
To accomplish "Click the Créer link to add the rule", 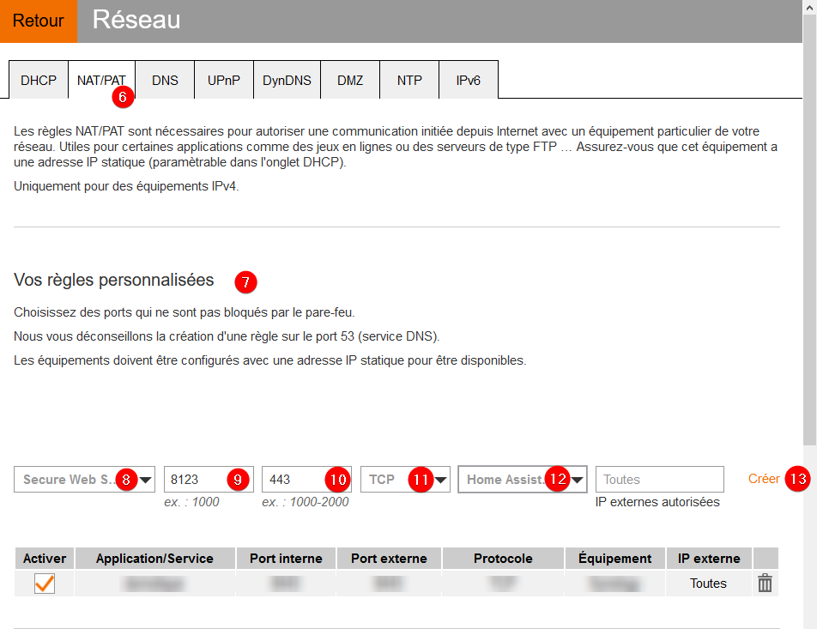I will pos(764,479).
